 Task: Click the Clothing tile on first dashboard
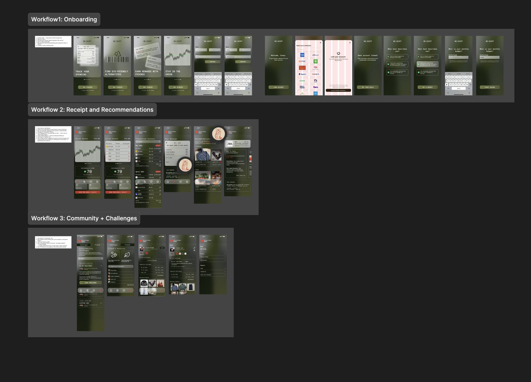[x=81, y=187]
